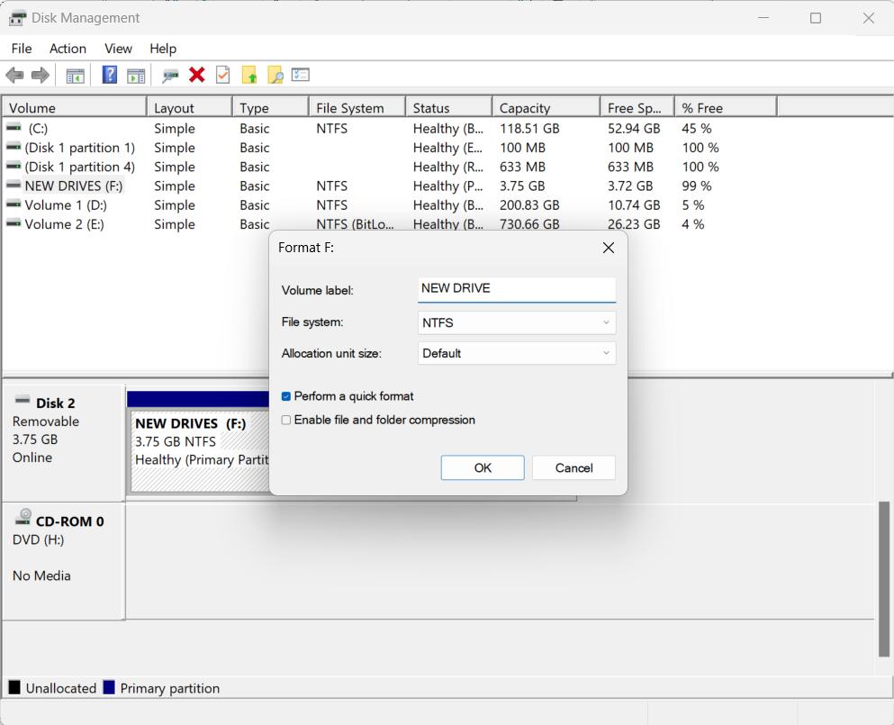The width and height of the screenshot is (894, 725).
Task: Open Help via the blue question mark icon
Action: tap(109, 75)
